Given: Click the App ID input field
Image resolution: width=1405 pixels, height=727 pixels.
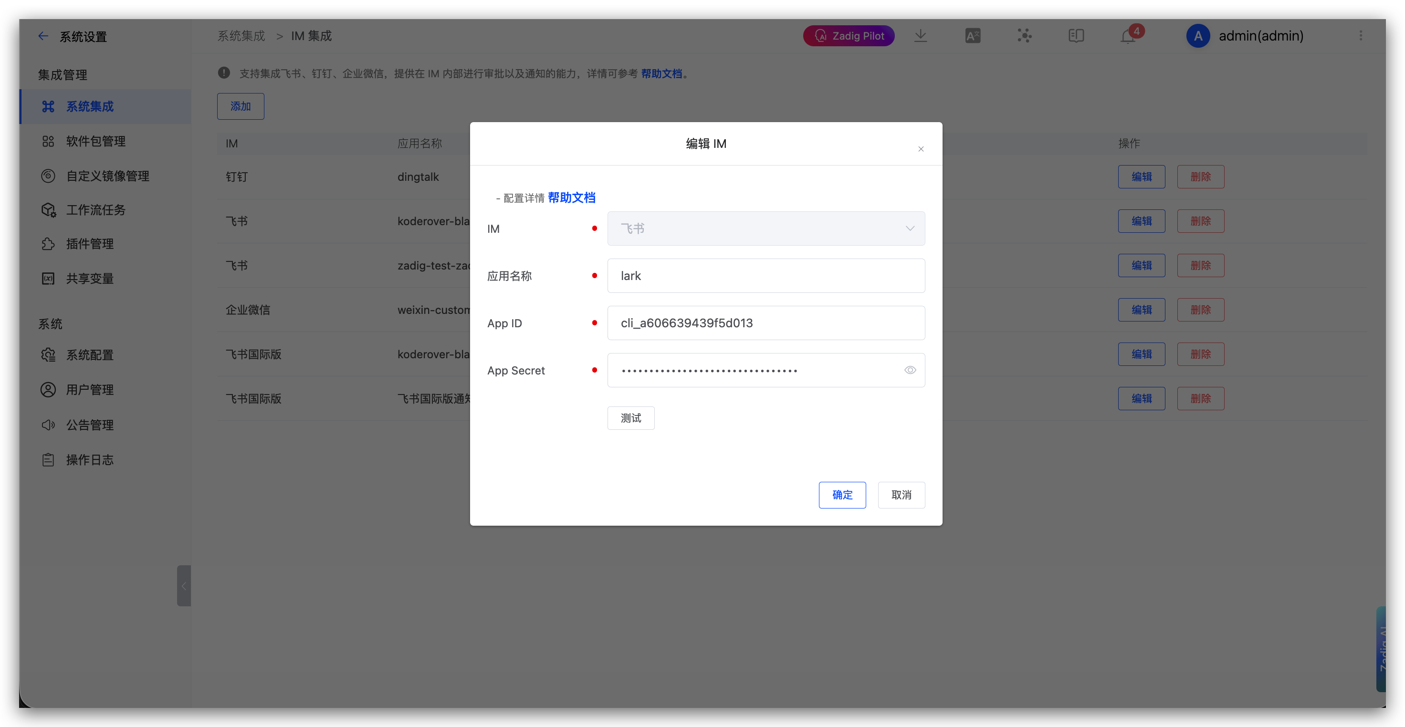Looking at the screenshot, I should click(766, 322).
